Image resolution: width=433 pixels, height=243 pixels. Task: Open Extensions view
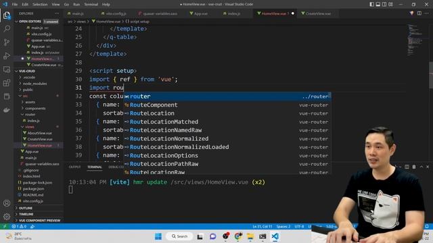point(7,82)
